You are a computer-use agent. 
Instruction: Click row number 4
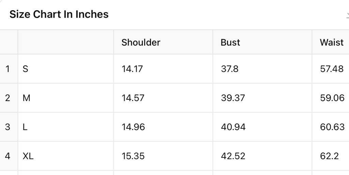click(7, 156)
